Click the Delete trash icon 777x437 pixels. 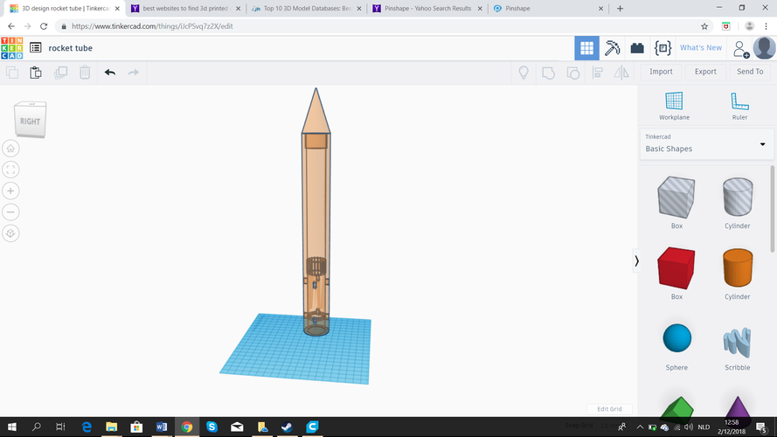pos(85,73)
